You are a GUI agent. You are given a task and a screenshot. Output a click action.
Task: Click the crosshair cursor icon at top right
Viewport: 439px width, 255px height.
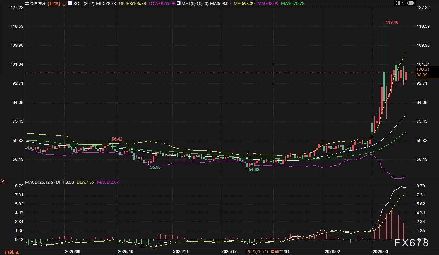click(396, 3)
